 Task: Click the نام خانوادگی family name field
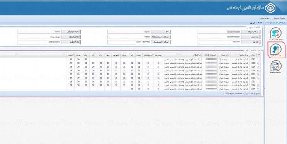pyautogui.click(x=39, y=32)
